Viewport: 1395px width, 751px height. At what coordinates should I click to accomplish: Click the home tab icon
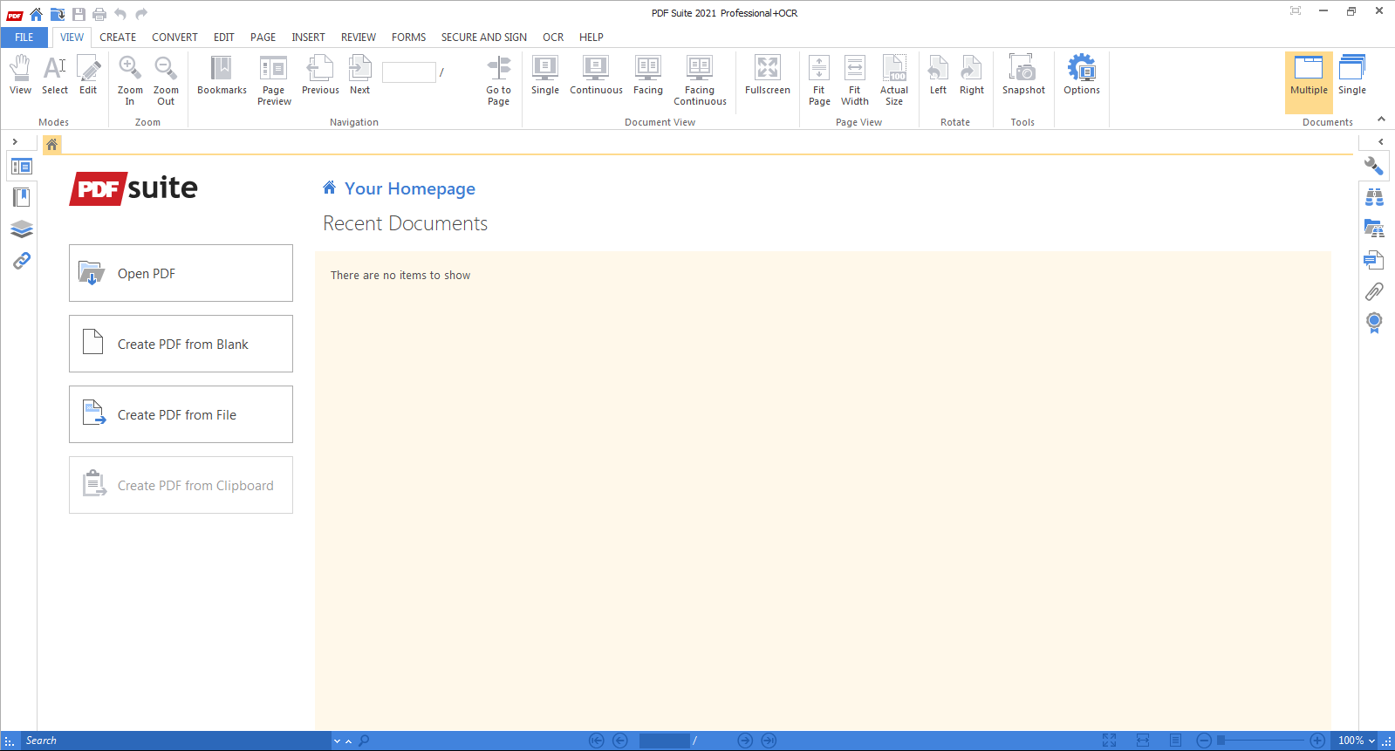pos(52,144)
